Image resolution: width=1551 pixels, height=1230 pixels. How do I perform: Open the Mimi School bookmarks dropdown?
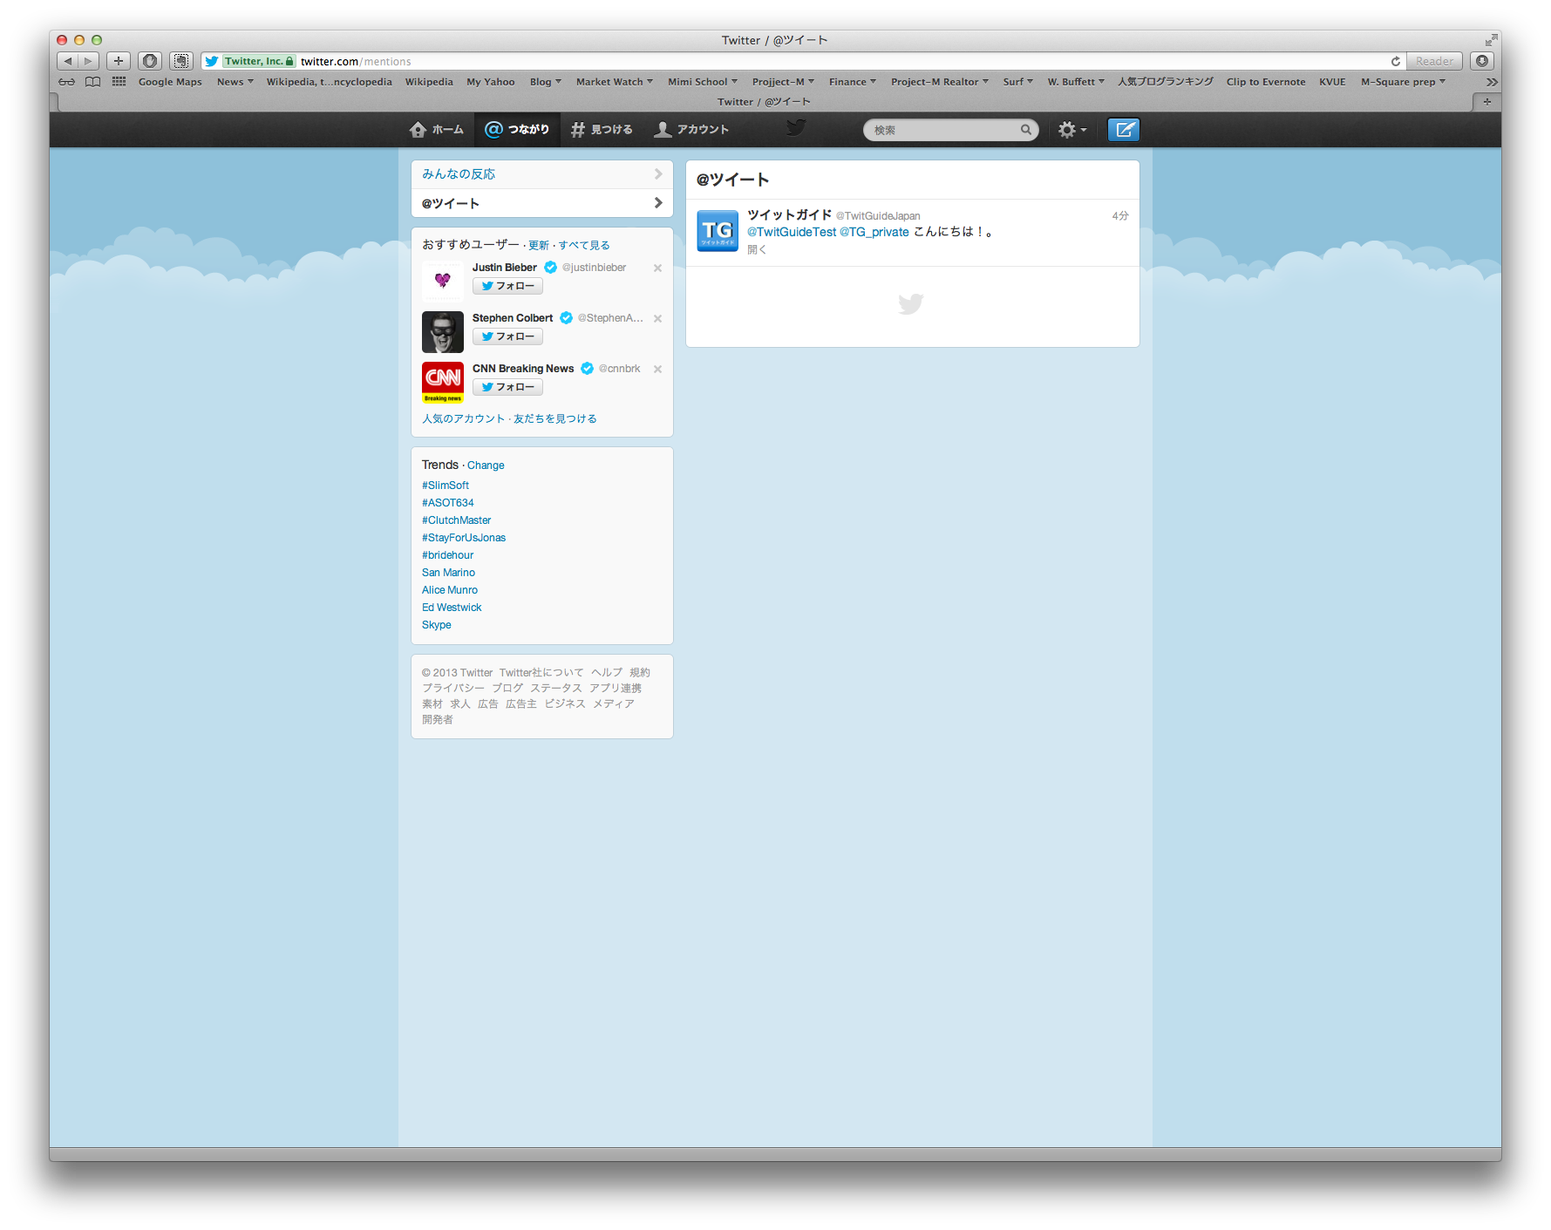coord(703,82)
